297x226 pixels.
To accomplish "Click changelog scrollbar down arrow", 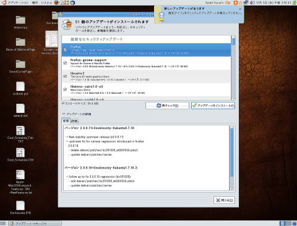I will pyautogui.click(x=231, y=189).
